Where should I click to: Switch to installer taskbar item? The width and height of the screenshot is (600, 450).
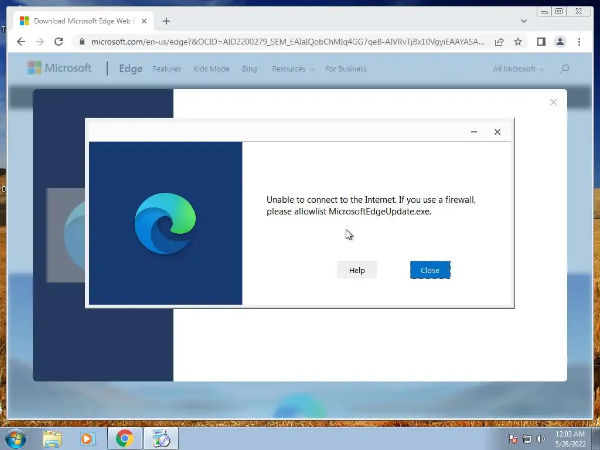click(x=161, y=438)
